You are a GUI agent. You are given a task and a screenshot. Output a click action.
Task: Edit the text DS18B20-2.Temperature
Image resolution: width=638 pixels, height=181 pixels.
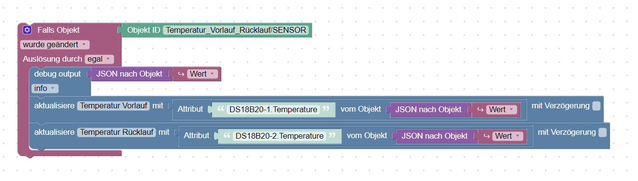tap(279, 136)
